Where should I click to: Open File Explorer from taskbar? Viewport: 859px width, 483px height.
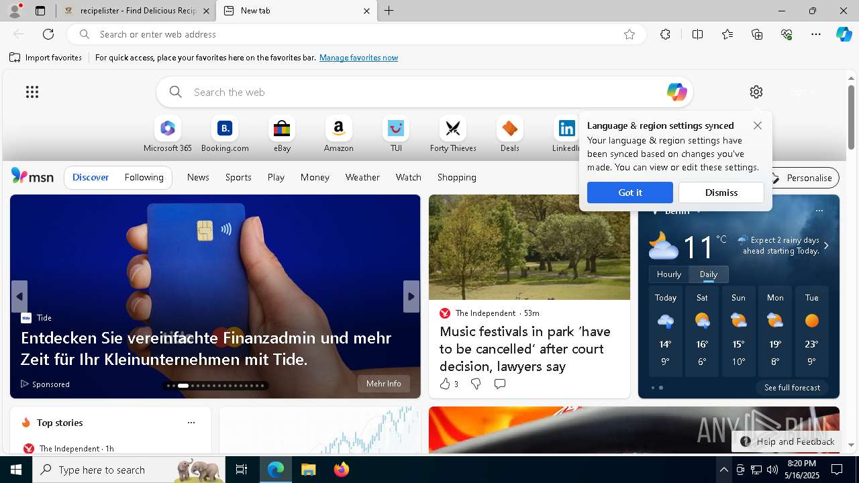click(308, 470)
